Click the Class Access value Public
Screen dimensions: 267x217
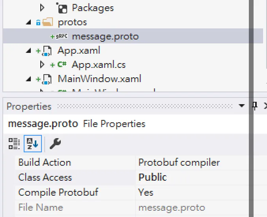[152, 177]
